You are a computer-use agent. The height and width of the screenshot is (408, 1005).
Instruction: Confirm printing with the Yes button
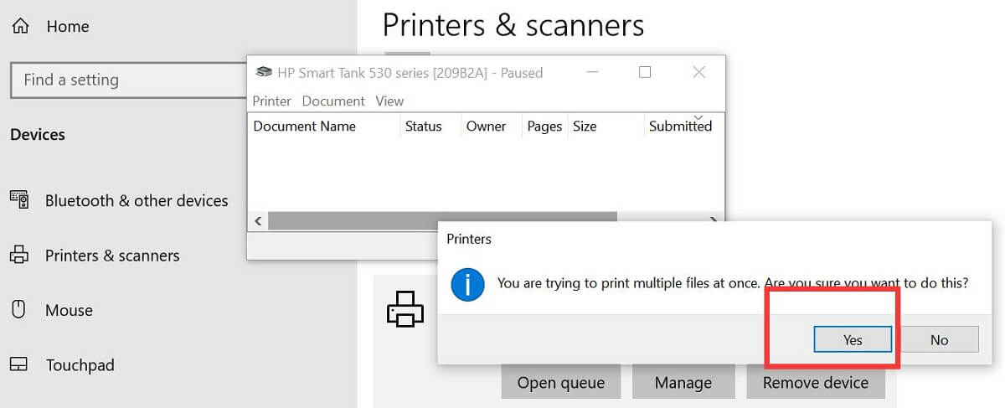pyautogui.click(x=853, y=339)
